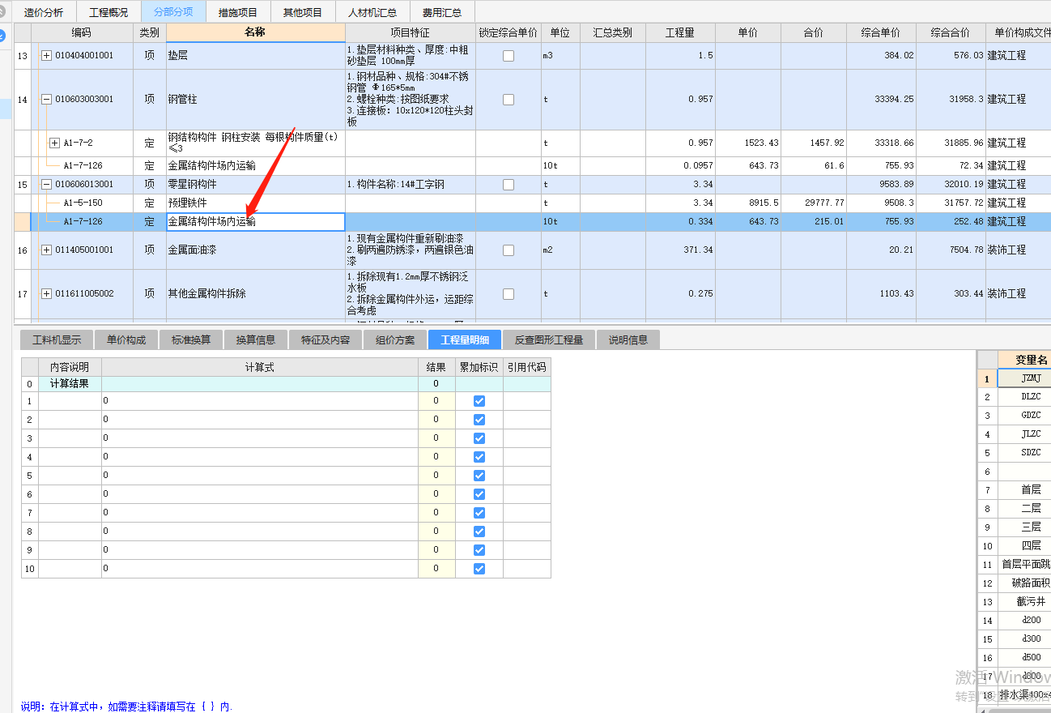This screenshot has width=1051, height=713.
Task: Edit name field 金属结构件场内运输 in selected row
Action: [x=255, y=221]
